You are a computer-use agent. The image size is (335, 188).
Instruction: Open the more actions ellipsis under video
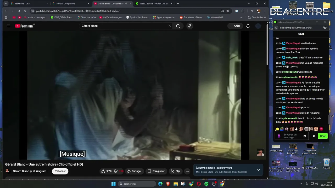click(x=187, y=171)
